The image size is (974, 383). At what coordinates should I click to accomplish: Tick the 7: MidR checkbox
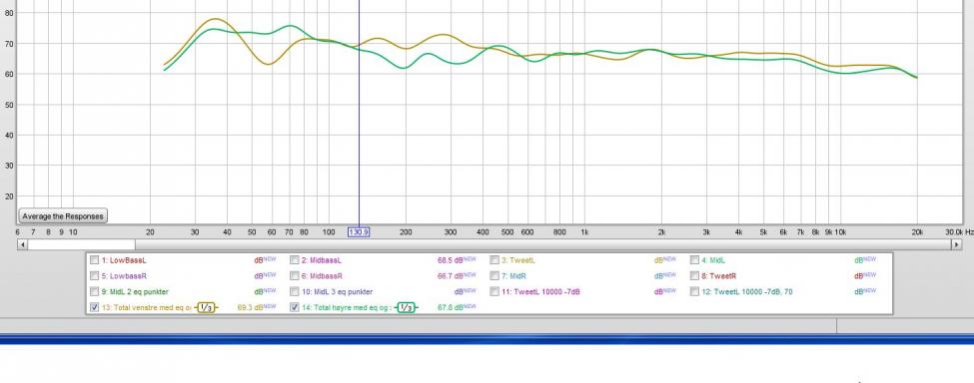494,276
